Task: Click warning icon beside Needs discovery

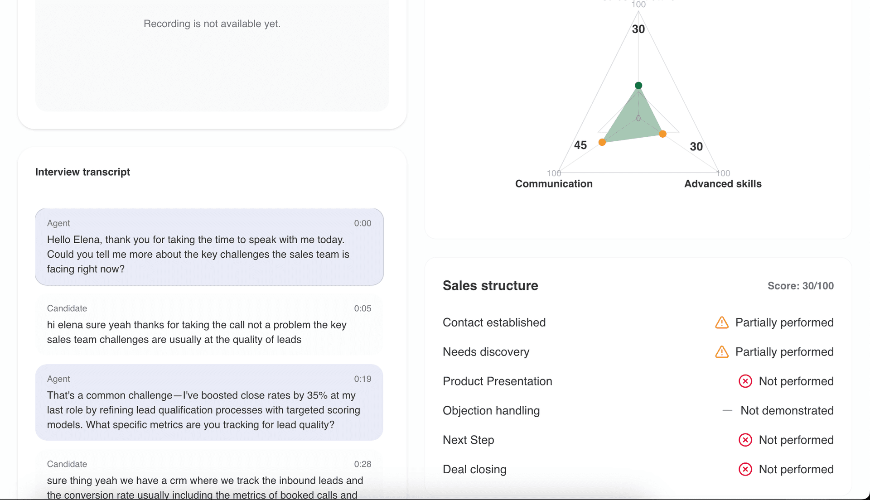Action: pyautogui.click(x=722, y=352)
